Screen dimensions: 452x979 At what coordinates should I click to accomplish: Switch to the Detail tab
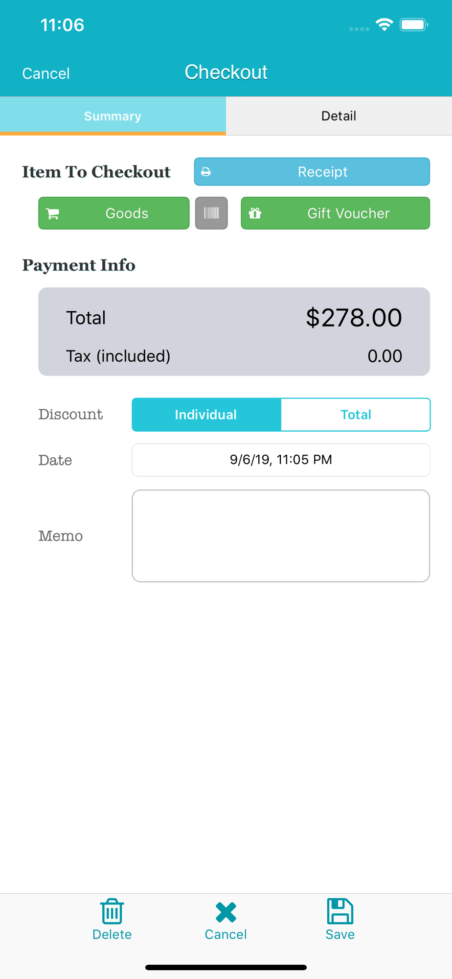[x=339, y=116]
